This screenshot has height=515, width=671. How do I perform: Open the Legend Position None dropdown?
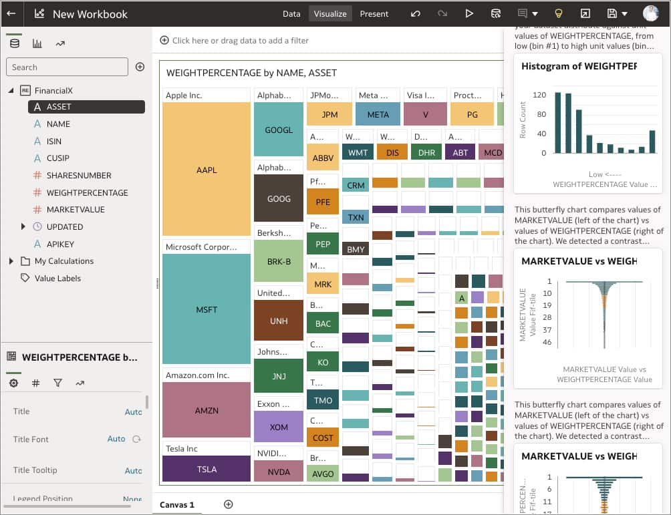tap(132, 499)
